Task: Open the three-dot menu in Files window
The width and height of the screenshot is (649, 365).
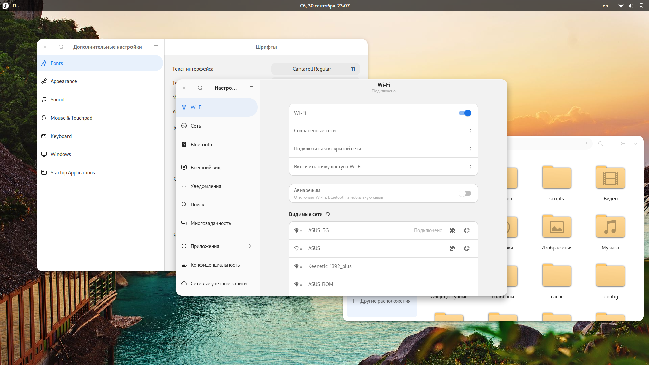Action: click(586, 144)
